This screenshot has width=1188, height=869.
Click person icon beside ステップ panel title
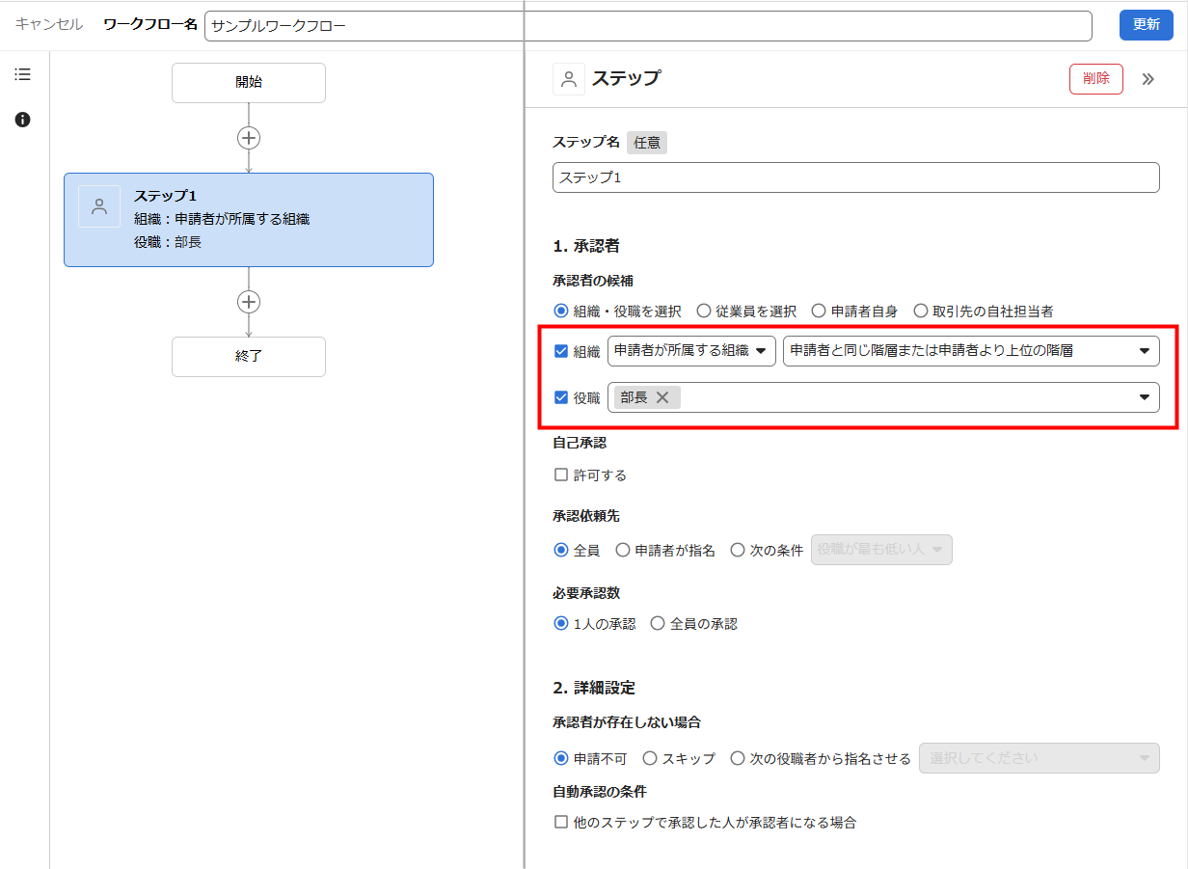coord(569,79)
